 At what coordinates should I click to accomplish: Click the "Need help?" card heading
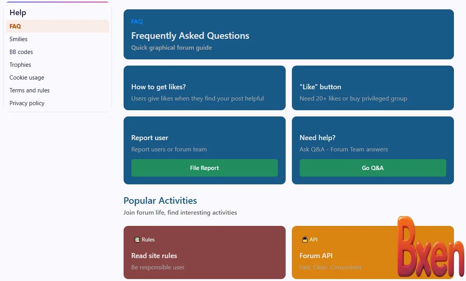[318, 138]
